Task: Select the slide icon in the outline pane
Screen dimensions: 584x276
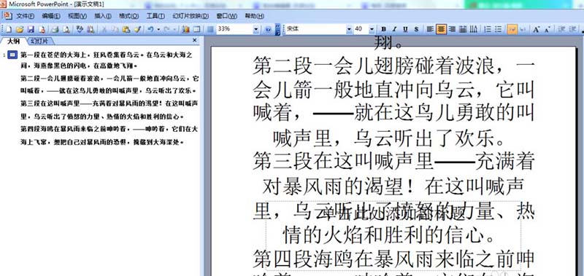Action: click(12, 55)
